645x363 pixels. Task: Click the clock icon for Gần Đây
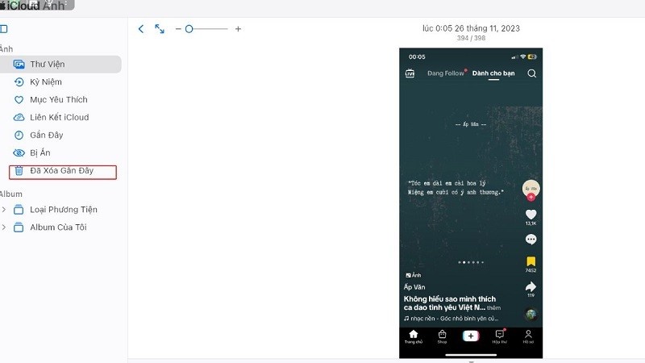(19, 136)
